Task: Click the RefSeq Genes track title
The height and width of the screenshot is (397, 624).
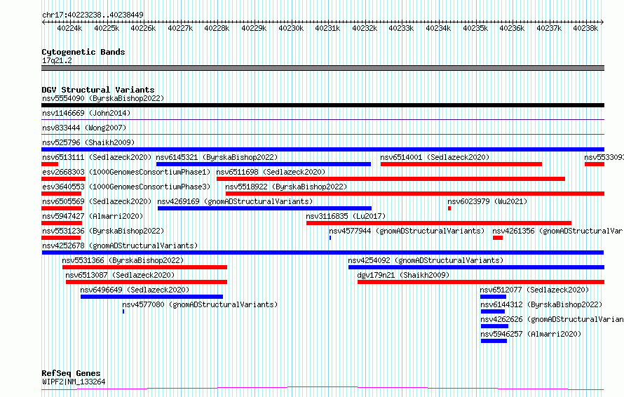Action: click(x=71, y=373)
